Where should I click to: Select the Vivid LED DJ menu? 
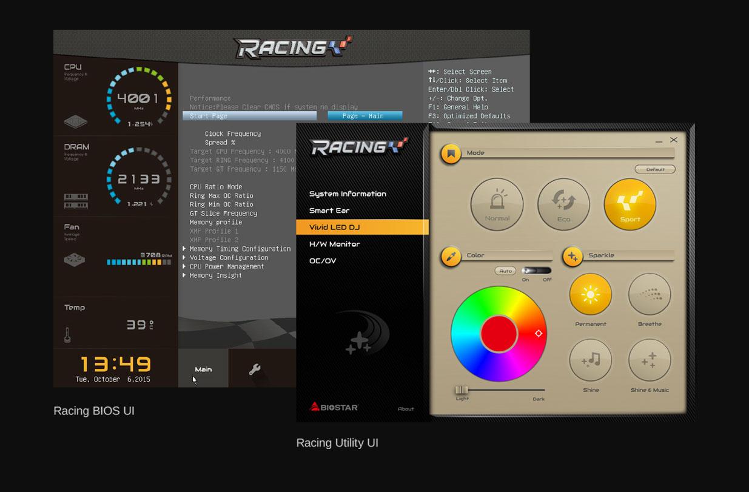coord(362,227)
